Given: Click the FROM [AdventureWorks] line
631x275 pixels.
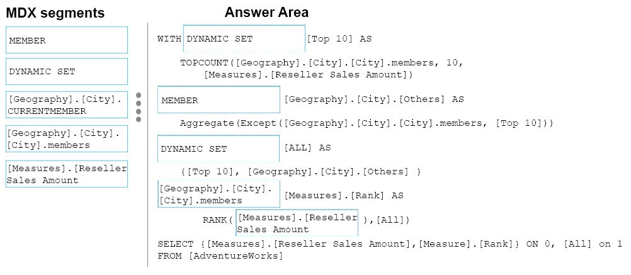Looking at the screenshot, I should pyautogui.click(x=220, y=256).
